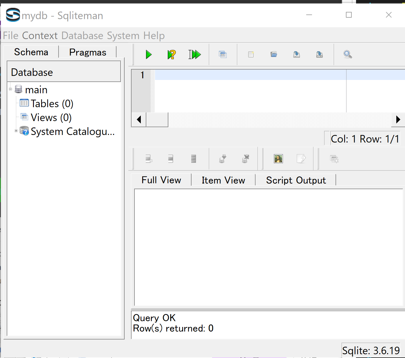405x358 pixels.
Task: Minimize the Sqliteman window
Action: [309, 15]
